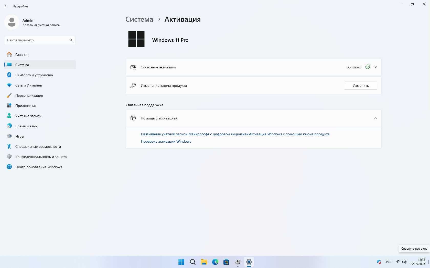Open the tray volume speaker icon
The image size is (430, 268).
point(404,262)
